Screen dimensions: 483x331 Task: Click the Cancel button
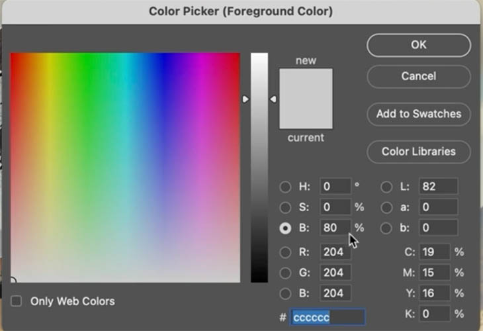pos(419,76)
